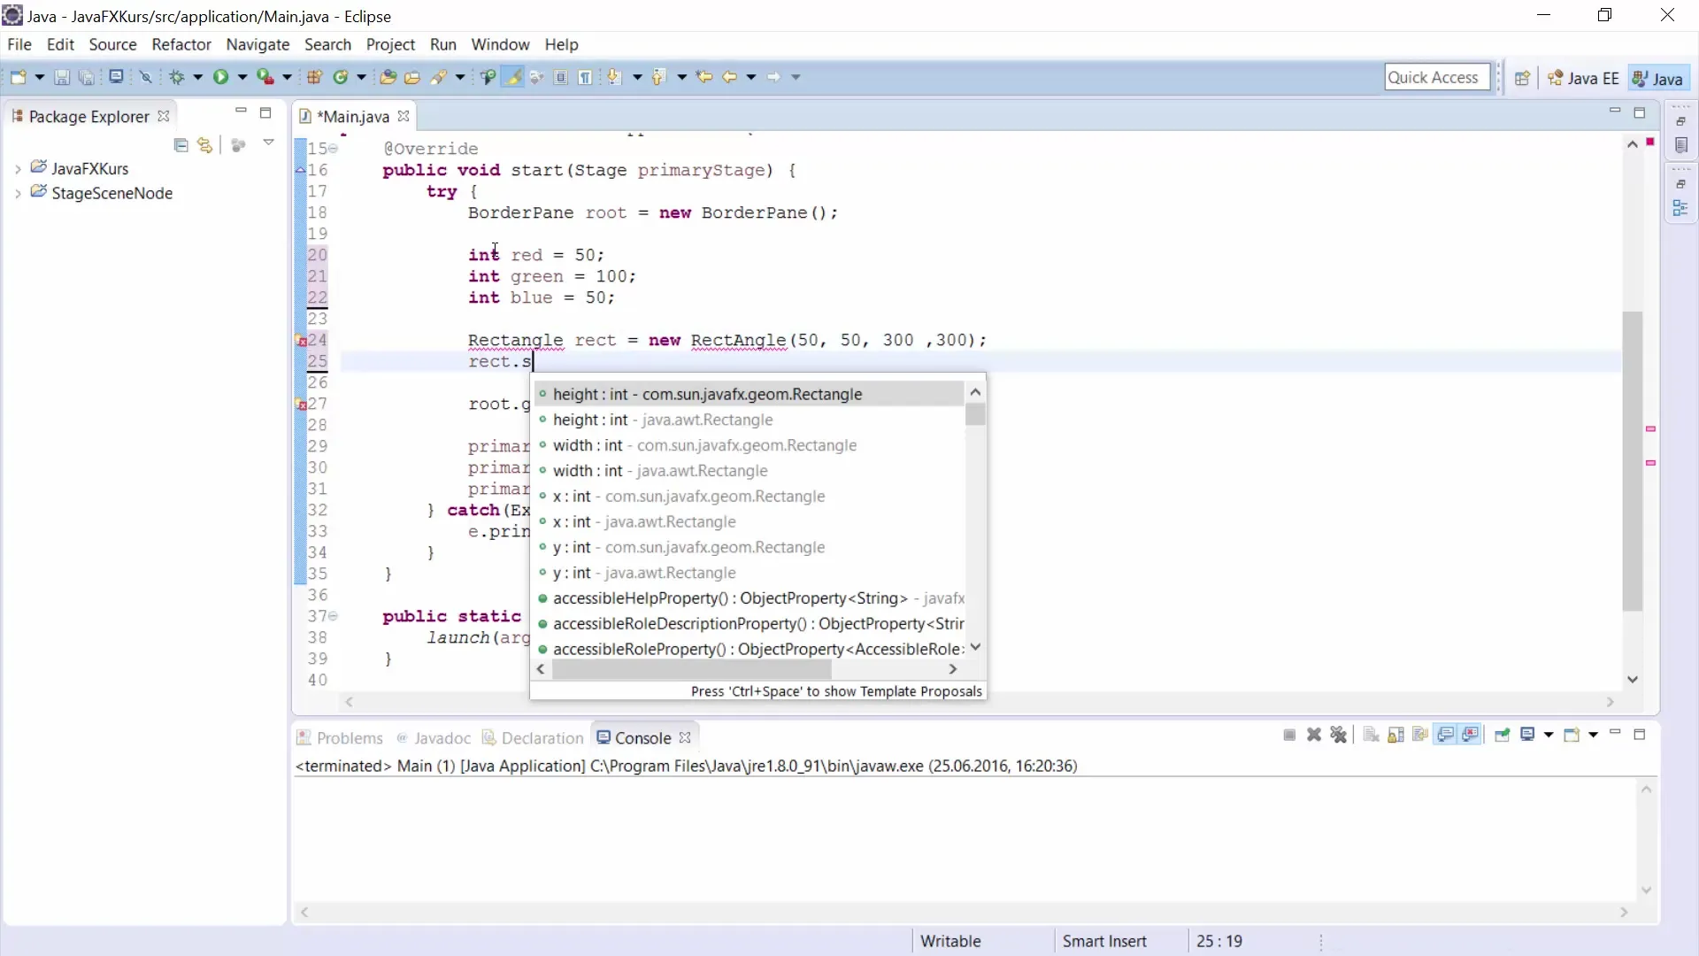
Task: Click the Open Type icon
Action: click(x=388, y=78)
